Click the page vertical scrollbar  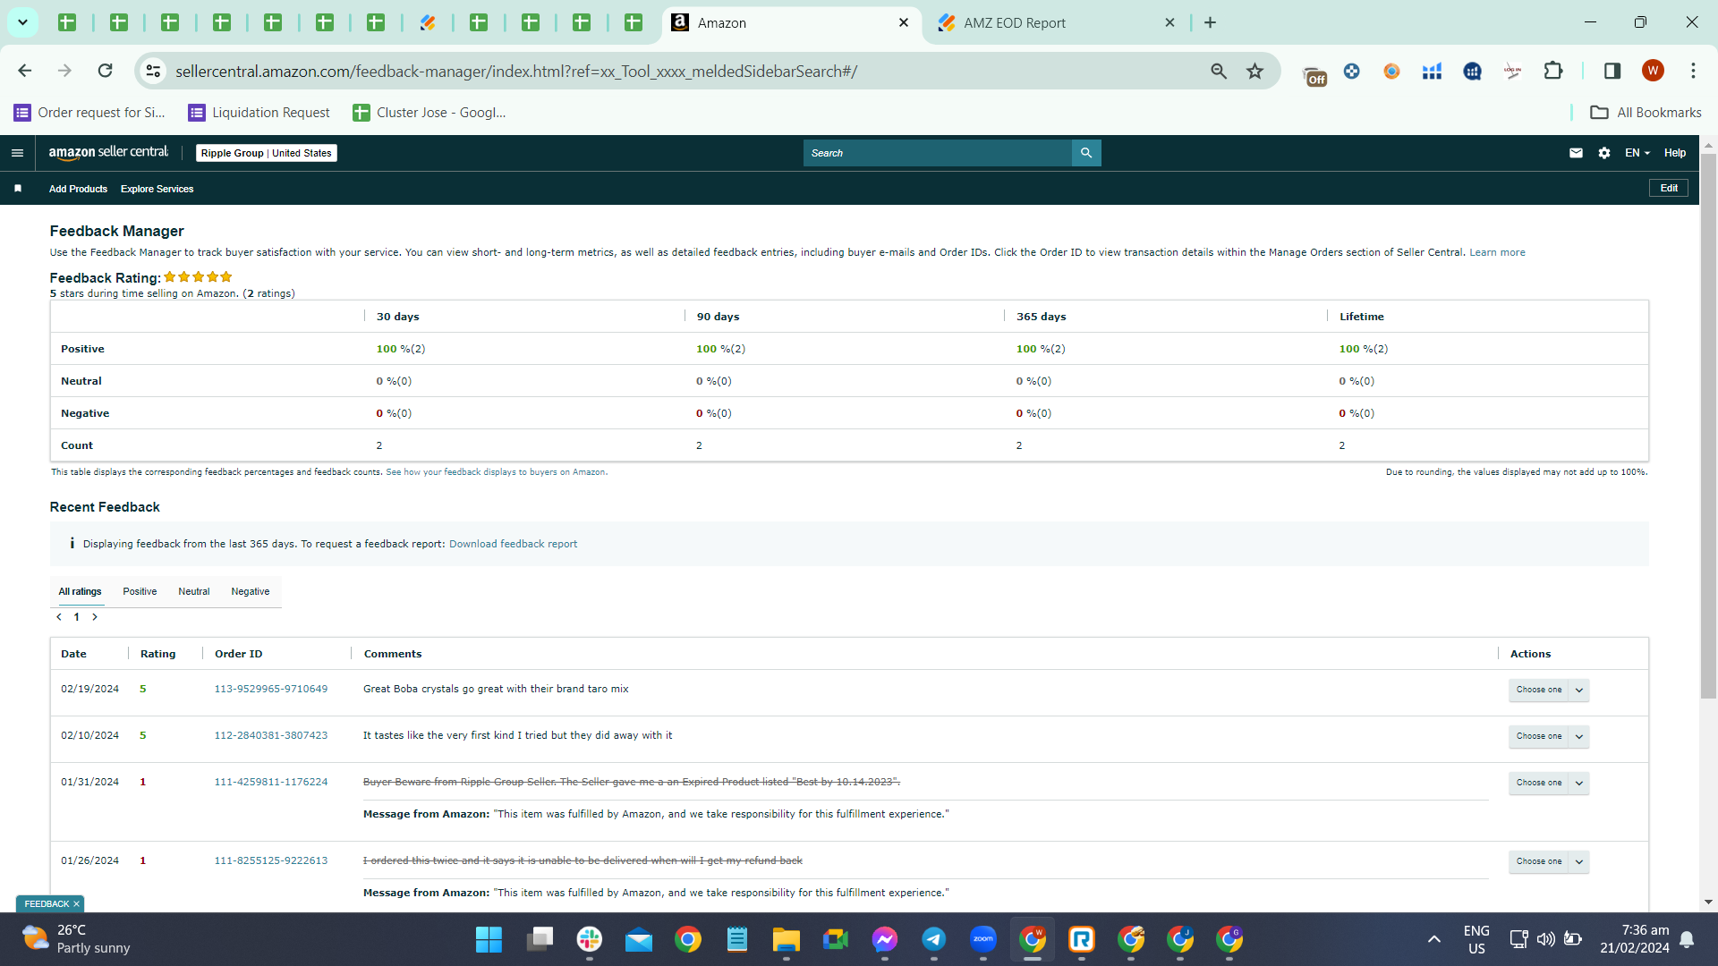click(x=1708, y=425)
